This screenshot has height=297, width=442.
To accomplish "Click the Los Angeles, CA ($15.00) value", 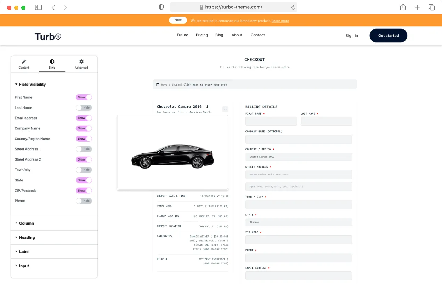I will tap(210, 216).
